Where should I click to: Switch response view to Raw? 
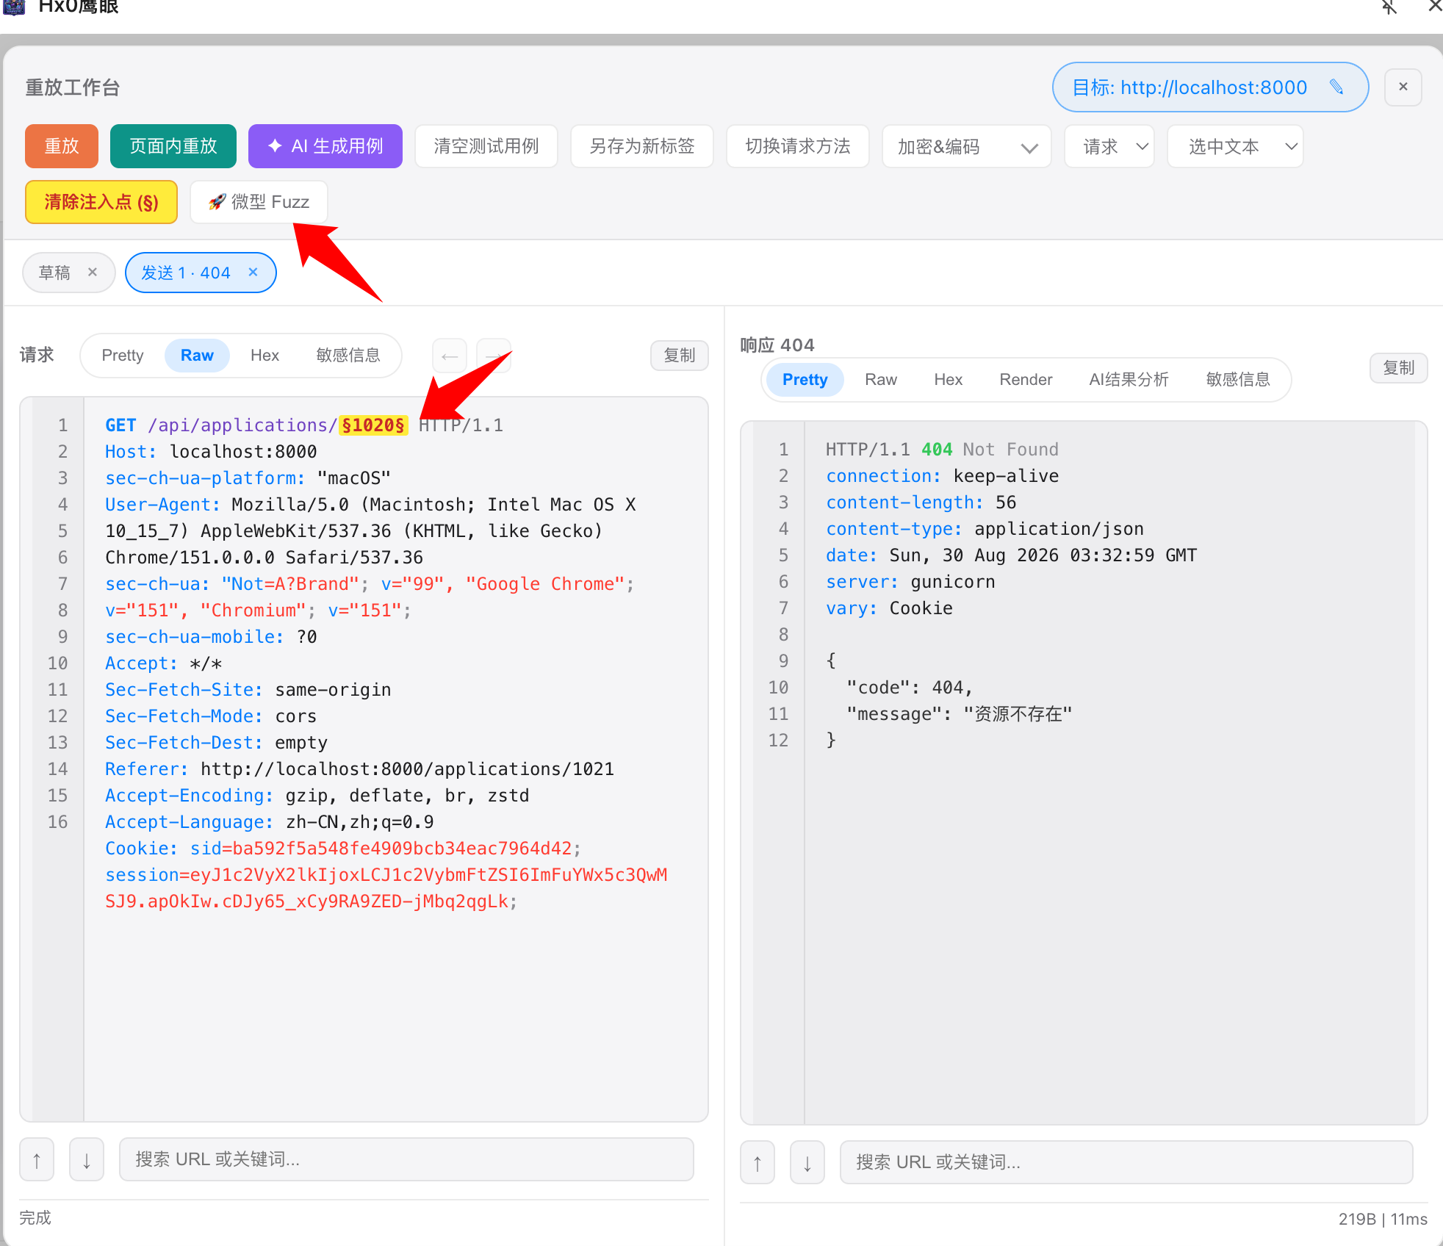click(x=881, y=380)
